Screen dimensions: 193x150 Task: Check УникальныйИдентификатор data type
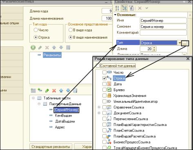coord(104,101)
